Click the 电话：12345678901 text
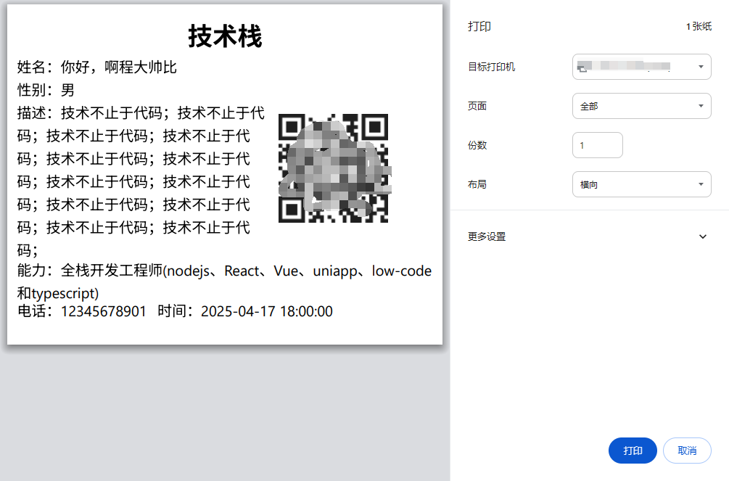Viewport: 729px width, 481px height. (x=82, y=311)
